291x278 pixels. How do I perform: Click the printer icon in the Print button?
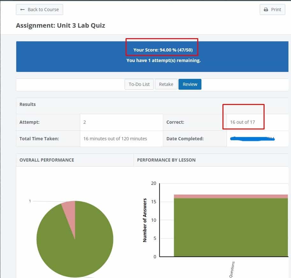point(266,10)
